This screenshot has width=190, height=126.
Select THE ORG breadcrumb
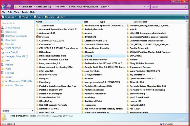[60, 7]
